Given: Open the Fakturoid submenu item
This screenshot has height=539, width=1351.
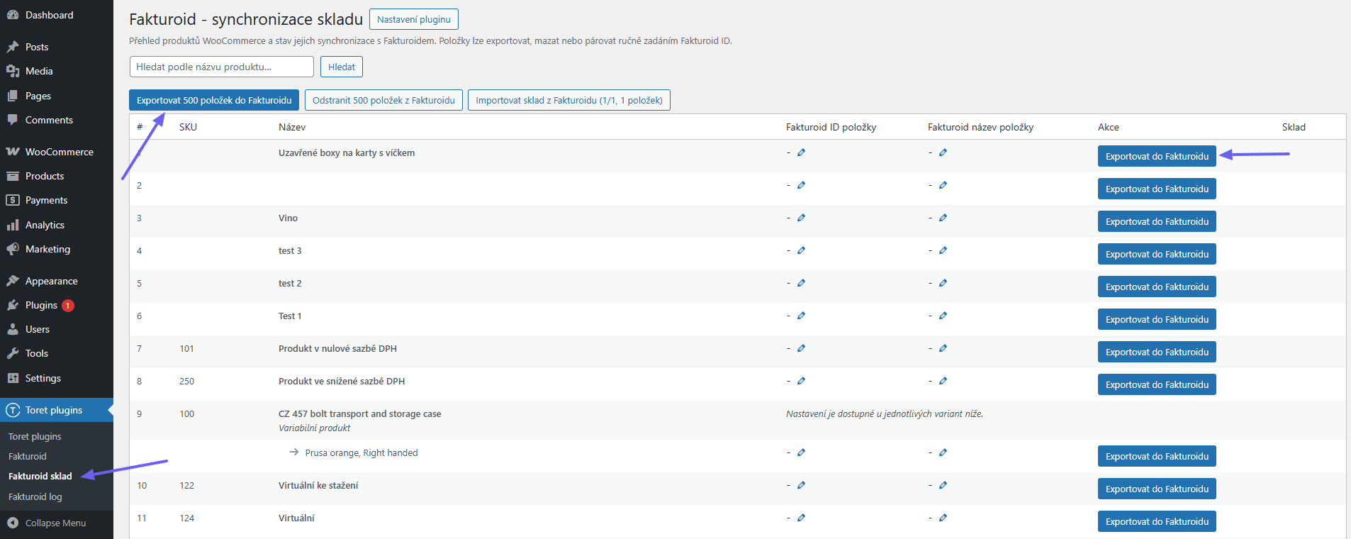Looking at the screenshot, I should click(28, 456).
